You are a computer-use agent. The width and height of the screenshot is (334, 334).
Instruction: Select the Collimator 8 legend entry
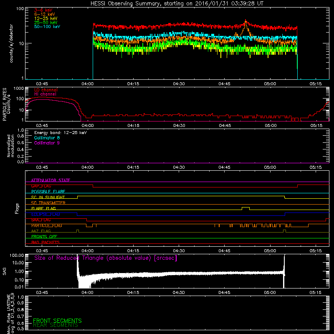click(47, 138)
